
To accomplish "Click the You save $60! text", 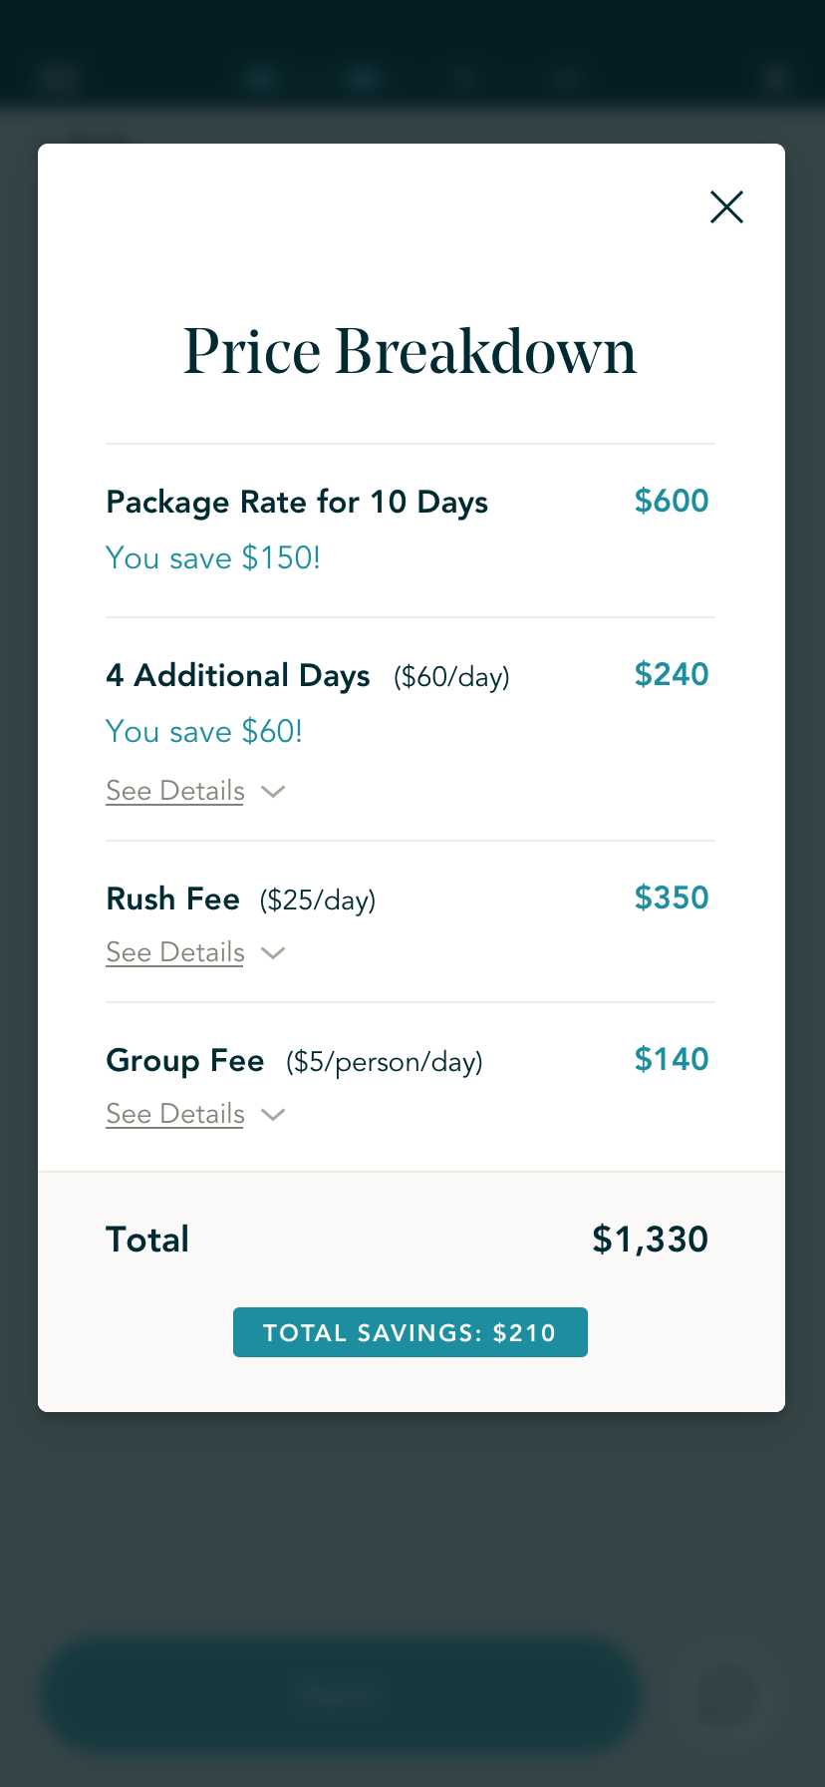I will coord(204,732).
